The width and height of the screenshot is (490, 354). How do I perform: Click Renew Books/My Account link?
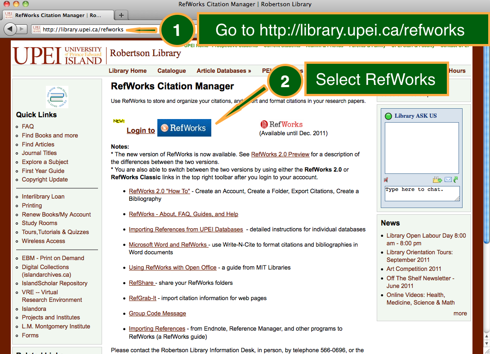[x=56, y=214]
